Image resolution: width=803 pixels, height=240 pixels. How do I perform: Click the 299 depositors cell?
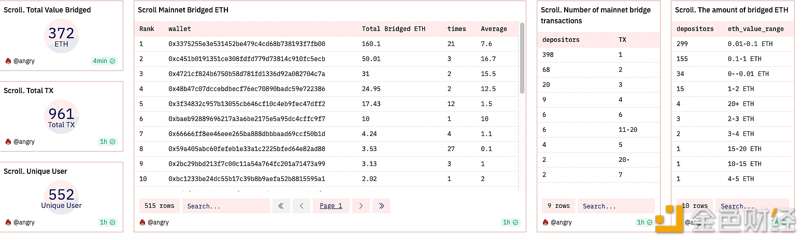click(x=682, y=44)
